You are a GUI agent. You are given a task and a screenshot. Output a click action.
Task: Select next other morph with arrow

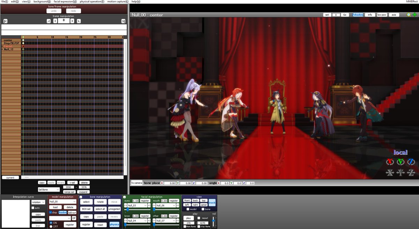(x=178, y=221)
